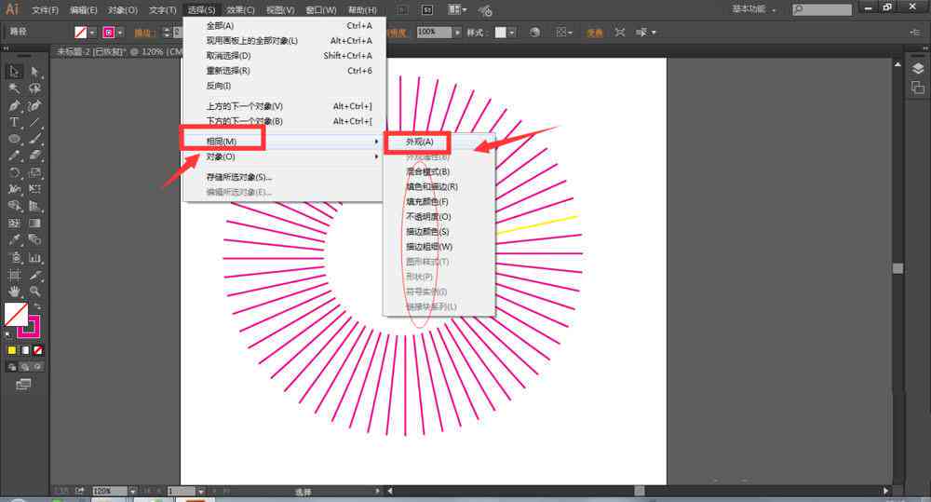Select the Selection (black arrow) tool
This screenshot has width=931, height=502.
point(14,72)
